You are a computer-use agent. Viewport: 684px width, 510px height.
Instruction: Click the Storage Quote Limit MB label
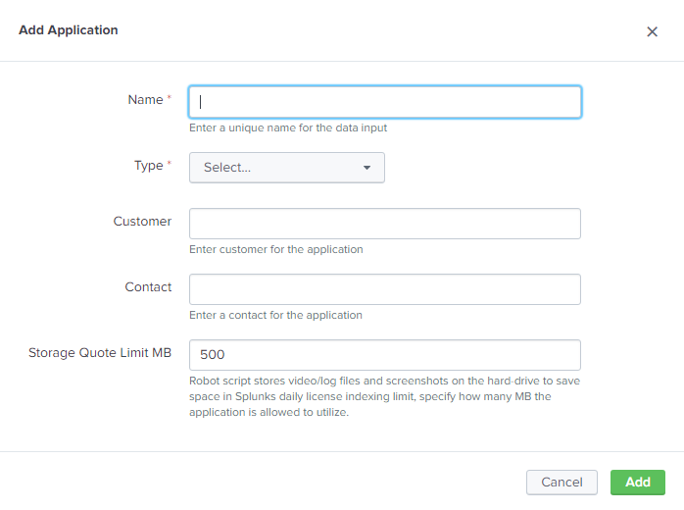coord(100,353)
